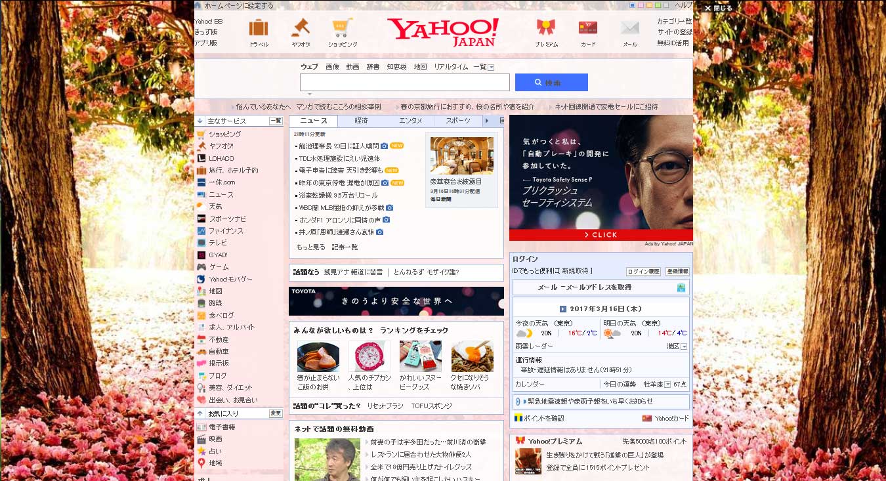Click the スポーツナビ icon in the sidebar
The image size is (886, 481).
pyautogui.click(x=201, y=219)
